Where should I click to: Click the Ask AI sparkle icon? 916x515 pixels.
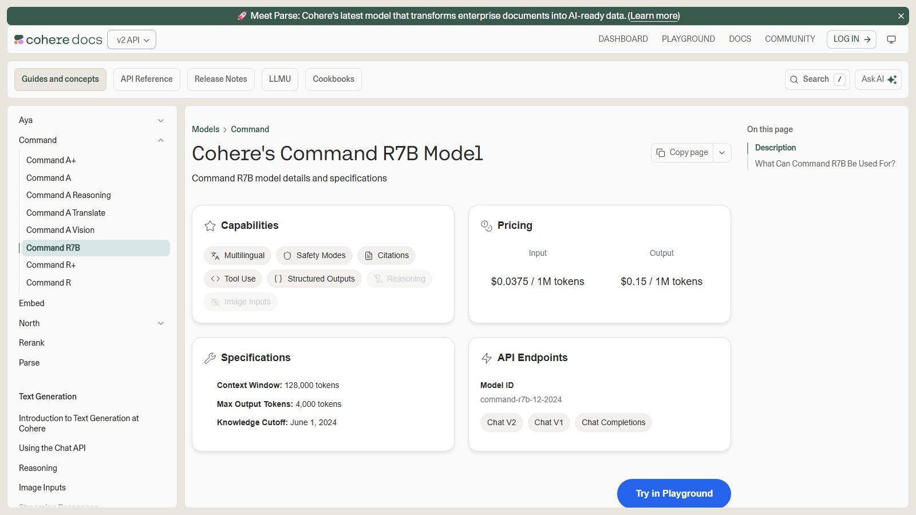(x=893, y=80)
